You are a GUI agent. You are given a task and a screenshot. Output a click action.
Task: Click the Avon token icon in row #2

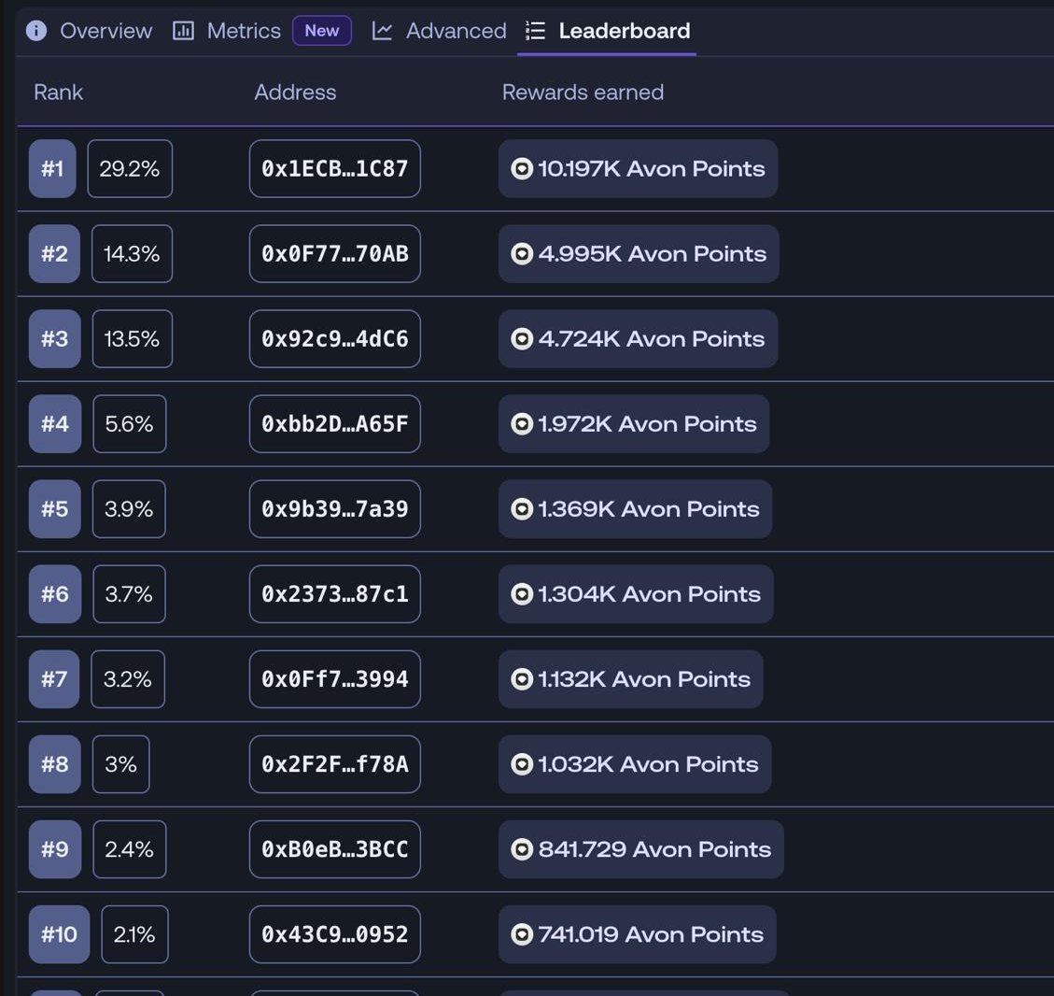click(522, 253)
